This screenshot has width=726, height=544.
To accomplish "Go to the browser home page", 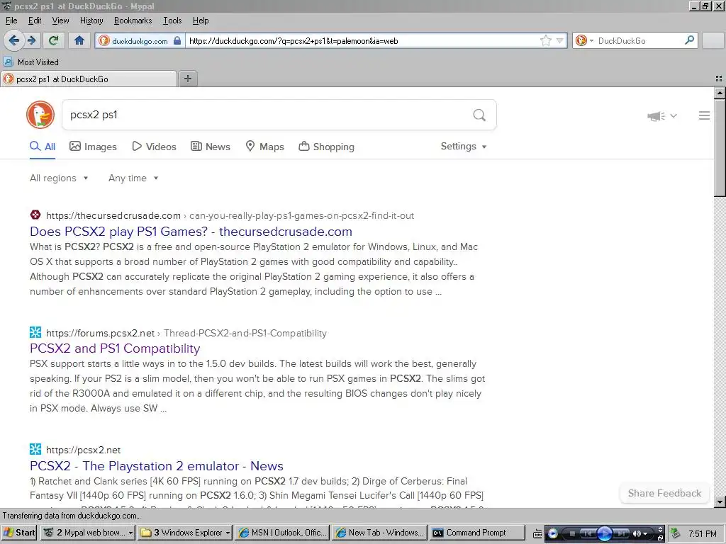I will (x=79, y=40).
